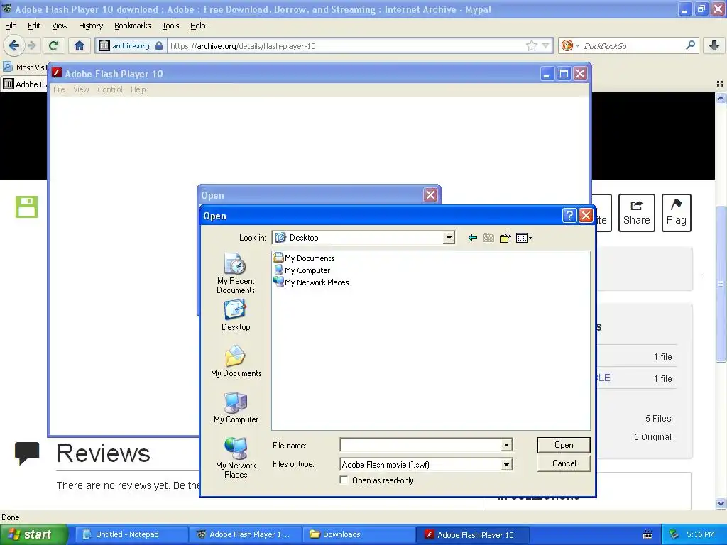Open the browser Edit menu

coord(34,26)
